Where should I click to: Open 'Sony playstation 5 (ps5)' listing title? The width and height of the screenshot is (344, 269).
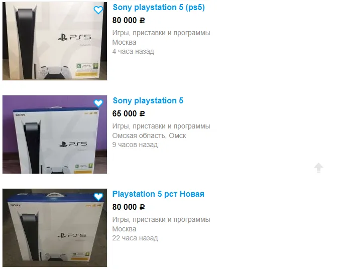[159, 7]
